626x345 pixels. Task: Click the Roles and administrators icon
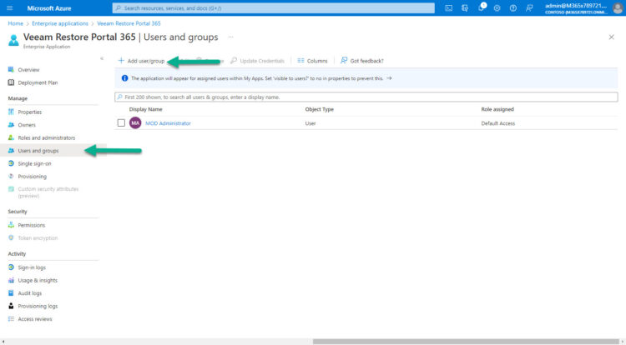11,137
